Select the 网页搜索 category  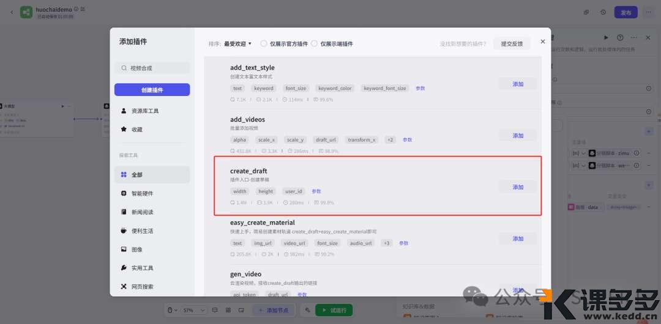[x=152, y=287]
